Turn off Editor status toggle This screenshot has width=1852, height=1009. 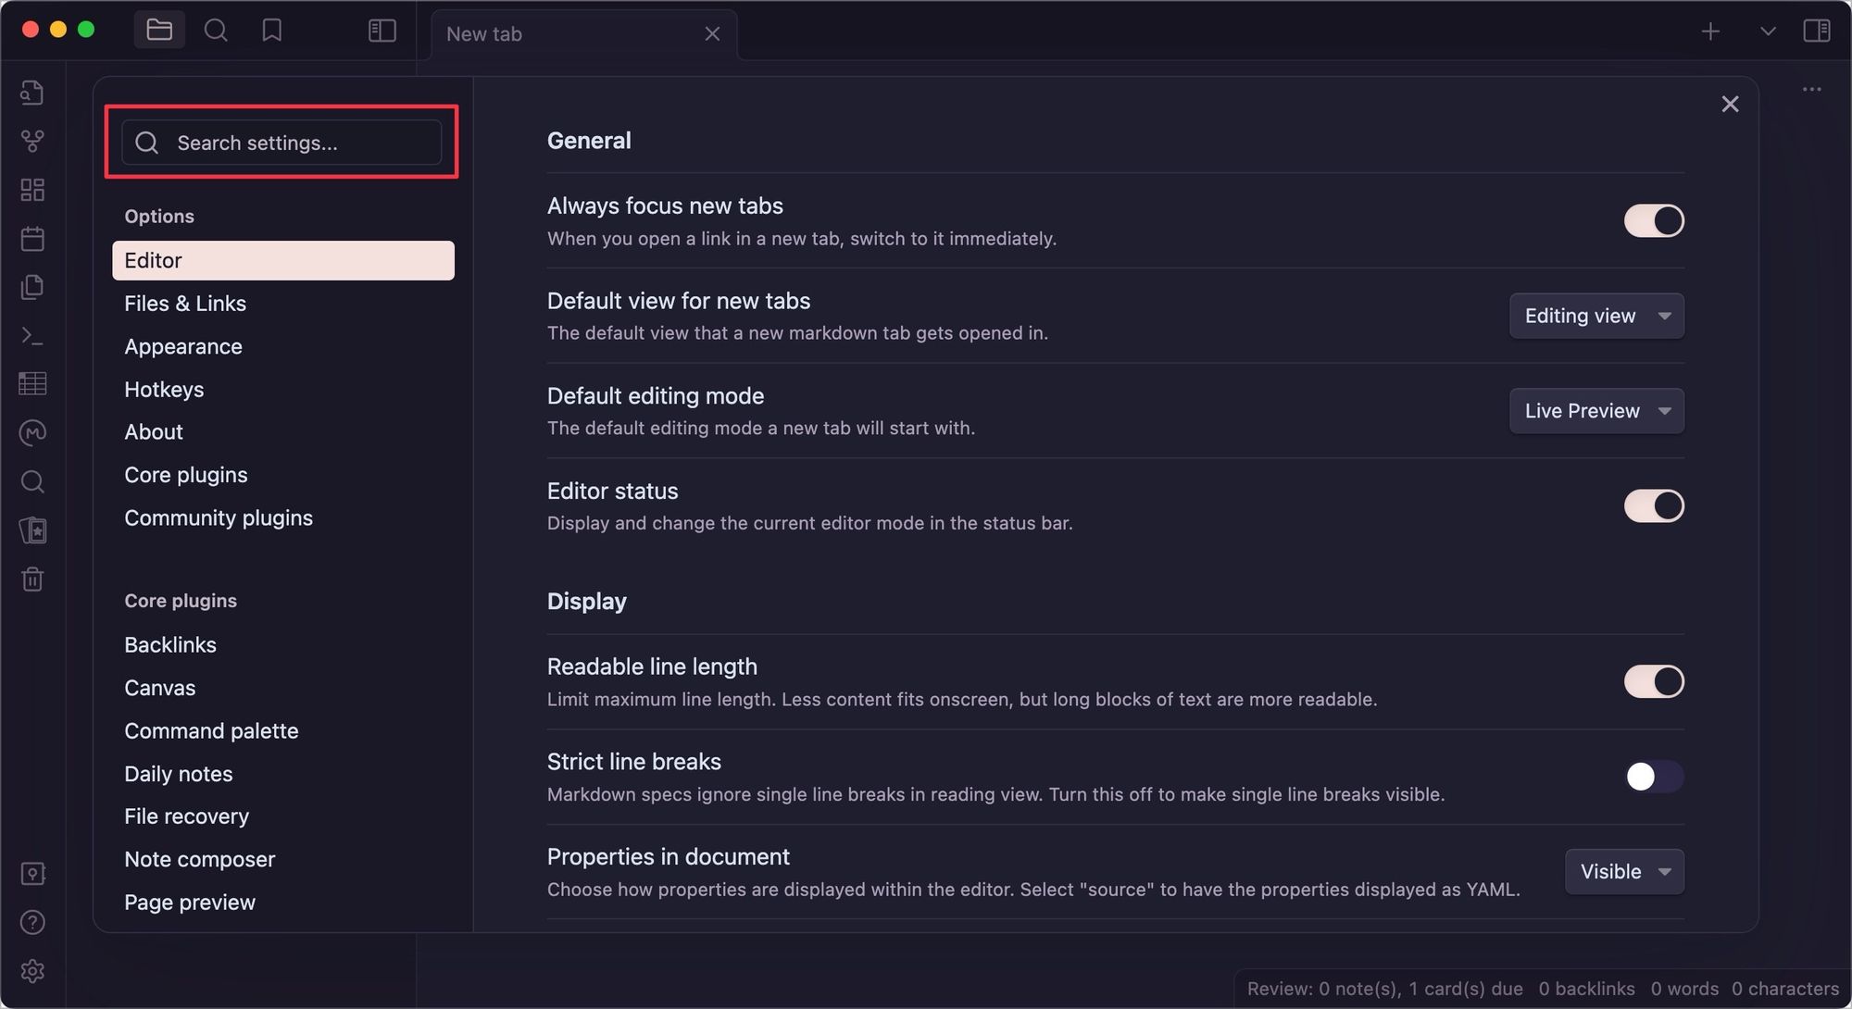(x=1653, y=506)
